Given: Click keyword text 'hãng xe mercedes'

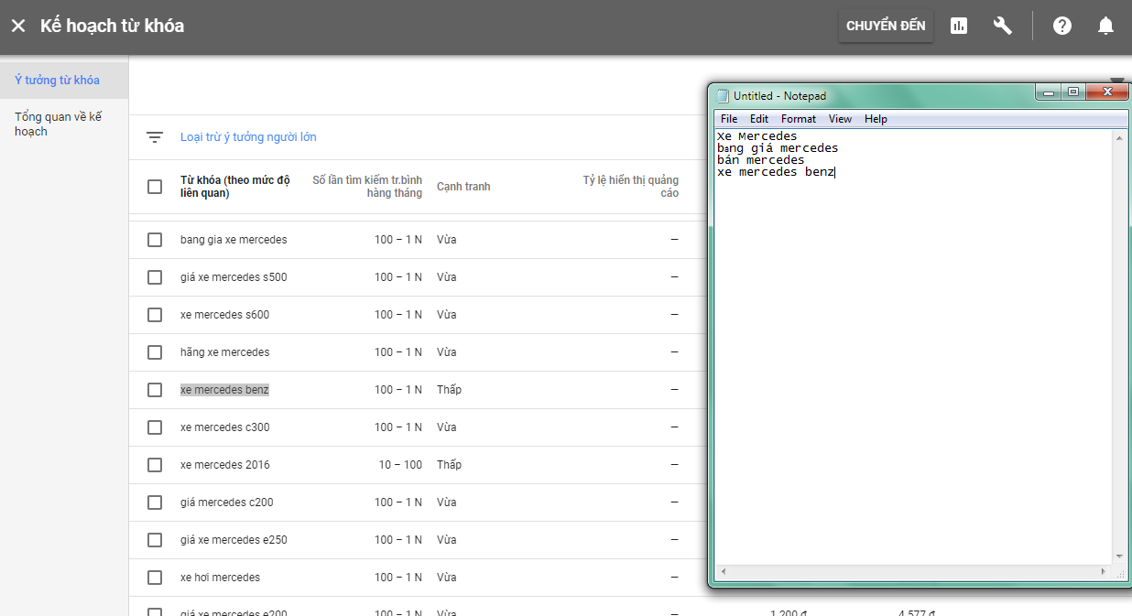Looking at the screenshot, I should coord(225,352).
